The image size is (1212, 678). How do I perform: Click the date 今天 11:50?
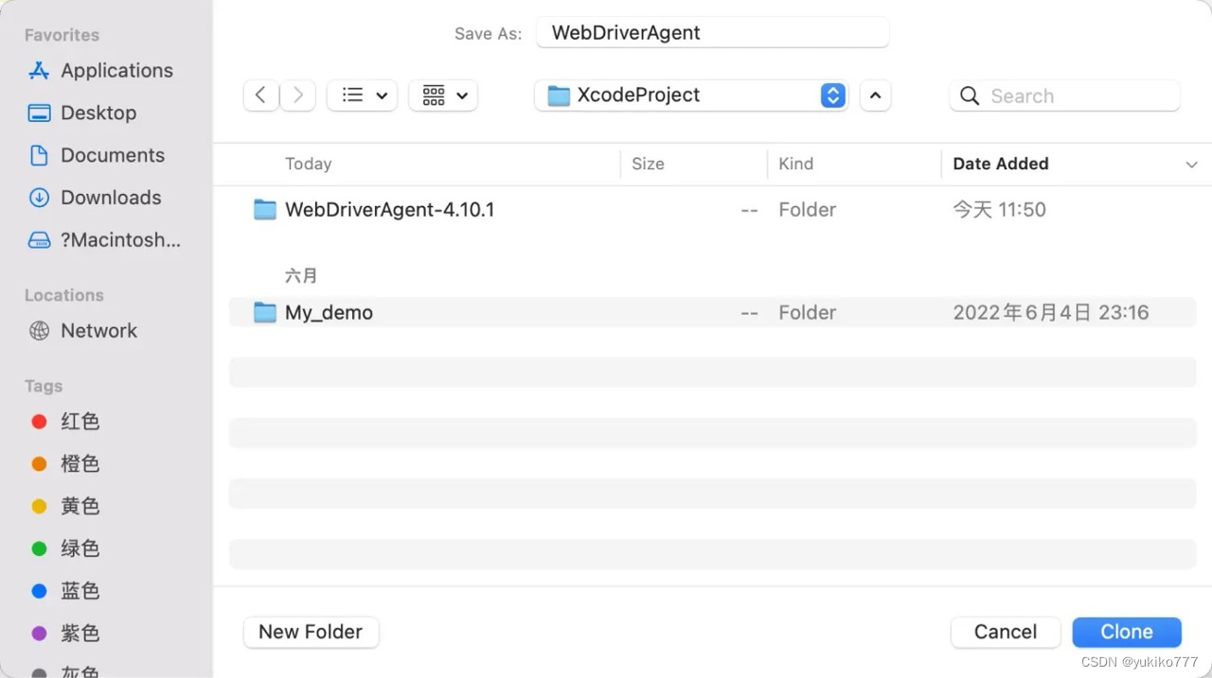tap(999, 210)
